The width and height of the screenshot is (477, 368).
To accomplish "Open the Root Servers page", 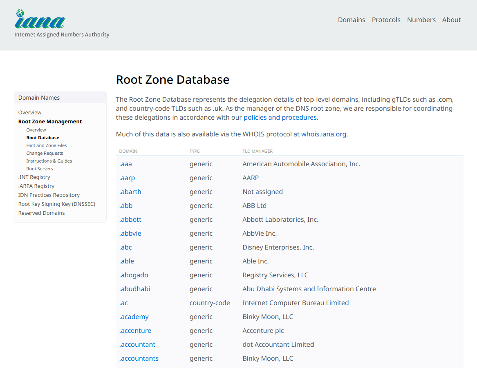I will click(x=40, y=169).
